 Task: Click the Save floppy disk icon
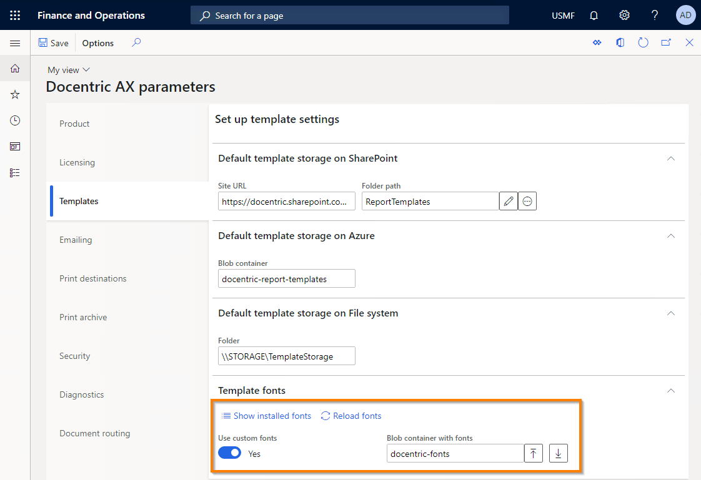pyautogui.click(x=43, y=42)
